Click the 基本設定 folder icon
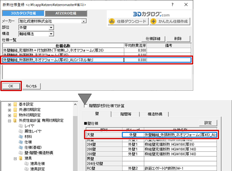The height and width of the screenshot is (171, 232). 15,104
